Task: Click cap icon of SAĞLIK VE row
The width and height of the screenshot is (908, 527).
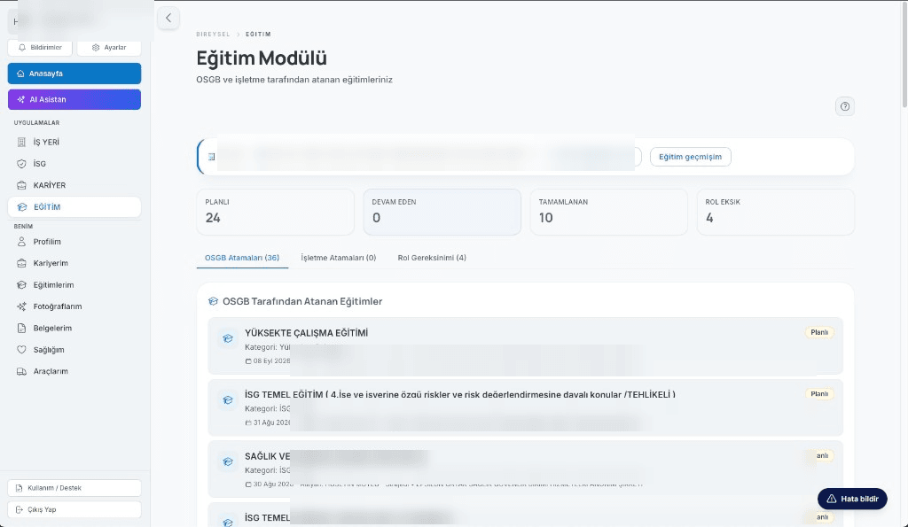Action: tap(228, 461)
